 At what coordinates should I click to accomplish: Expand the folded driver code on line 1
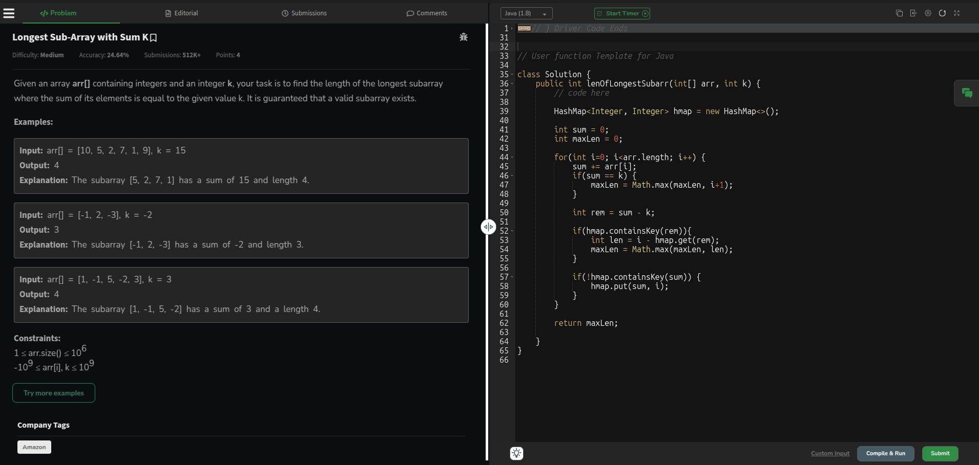(524, 29)
